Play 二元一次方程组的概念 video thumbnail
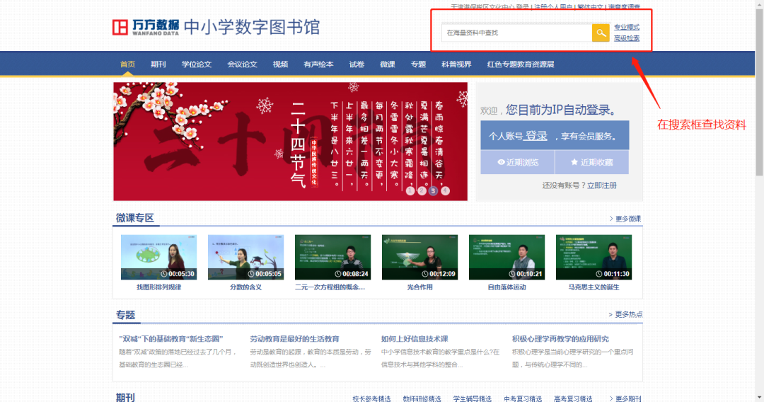764x402 pixels. click(x=332, y=258)
